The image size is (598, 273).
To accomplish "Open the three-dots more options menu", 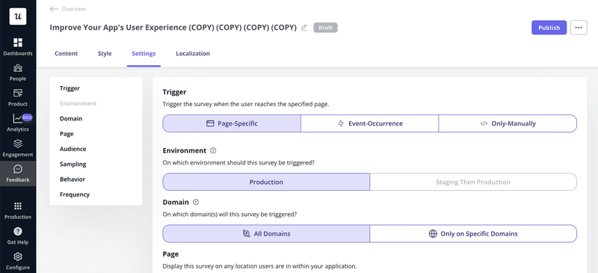I will tap(579, 28).
